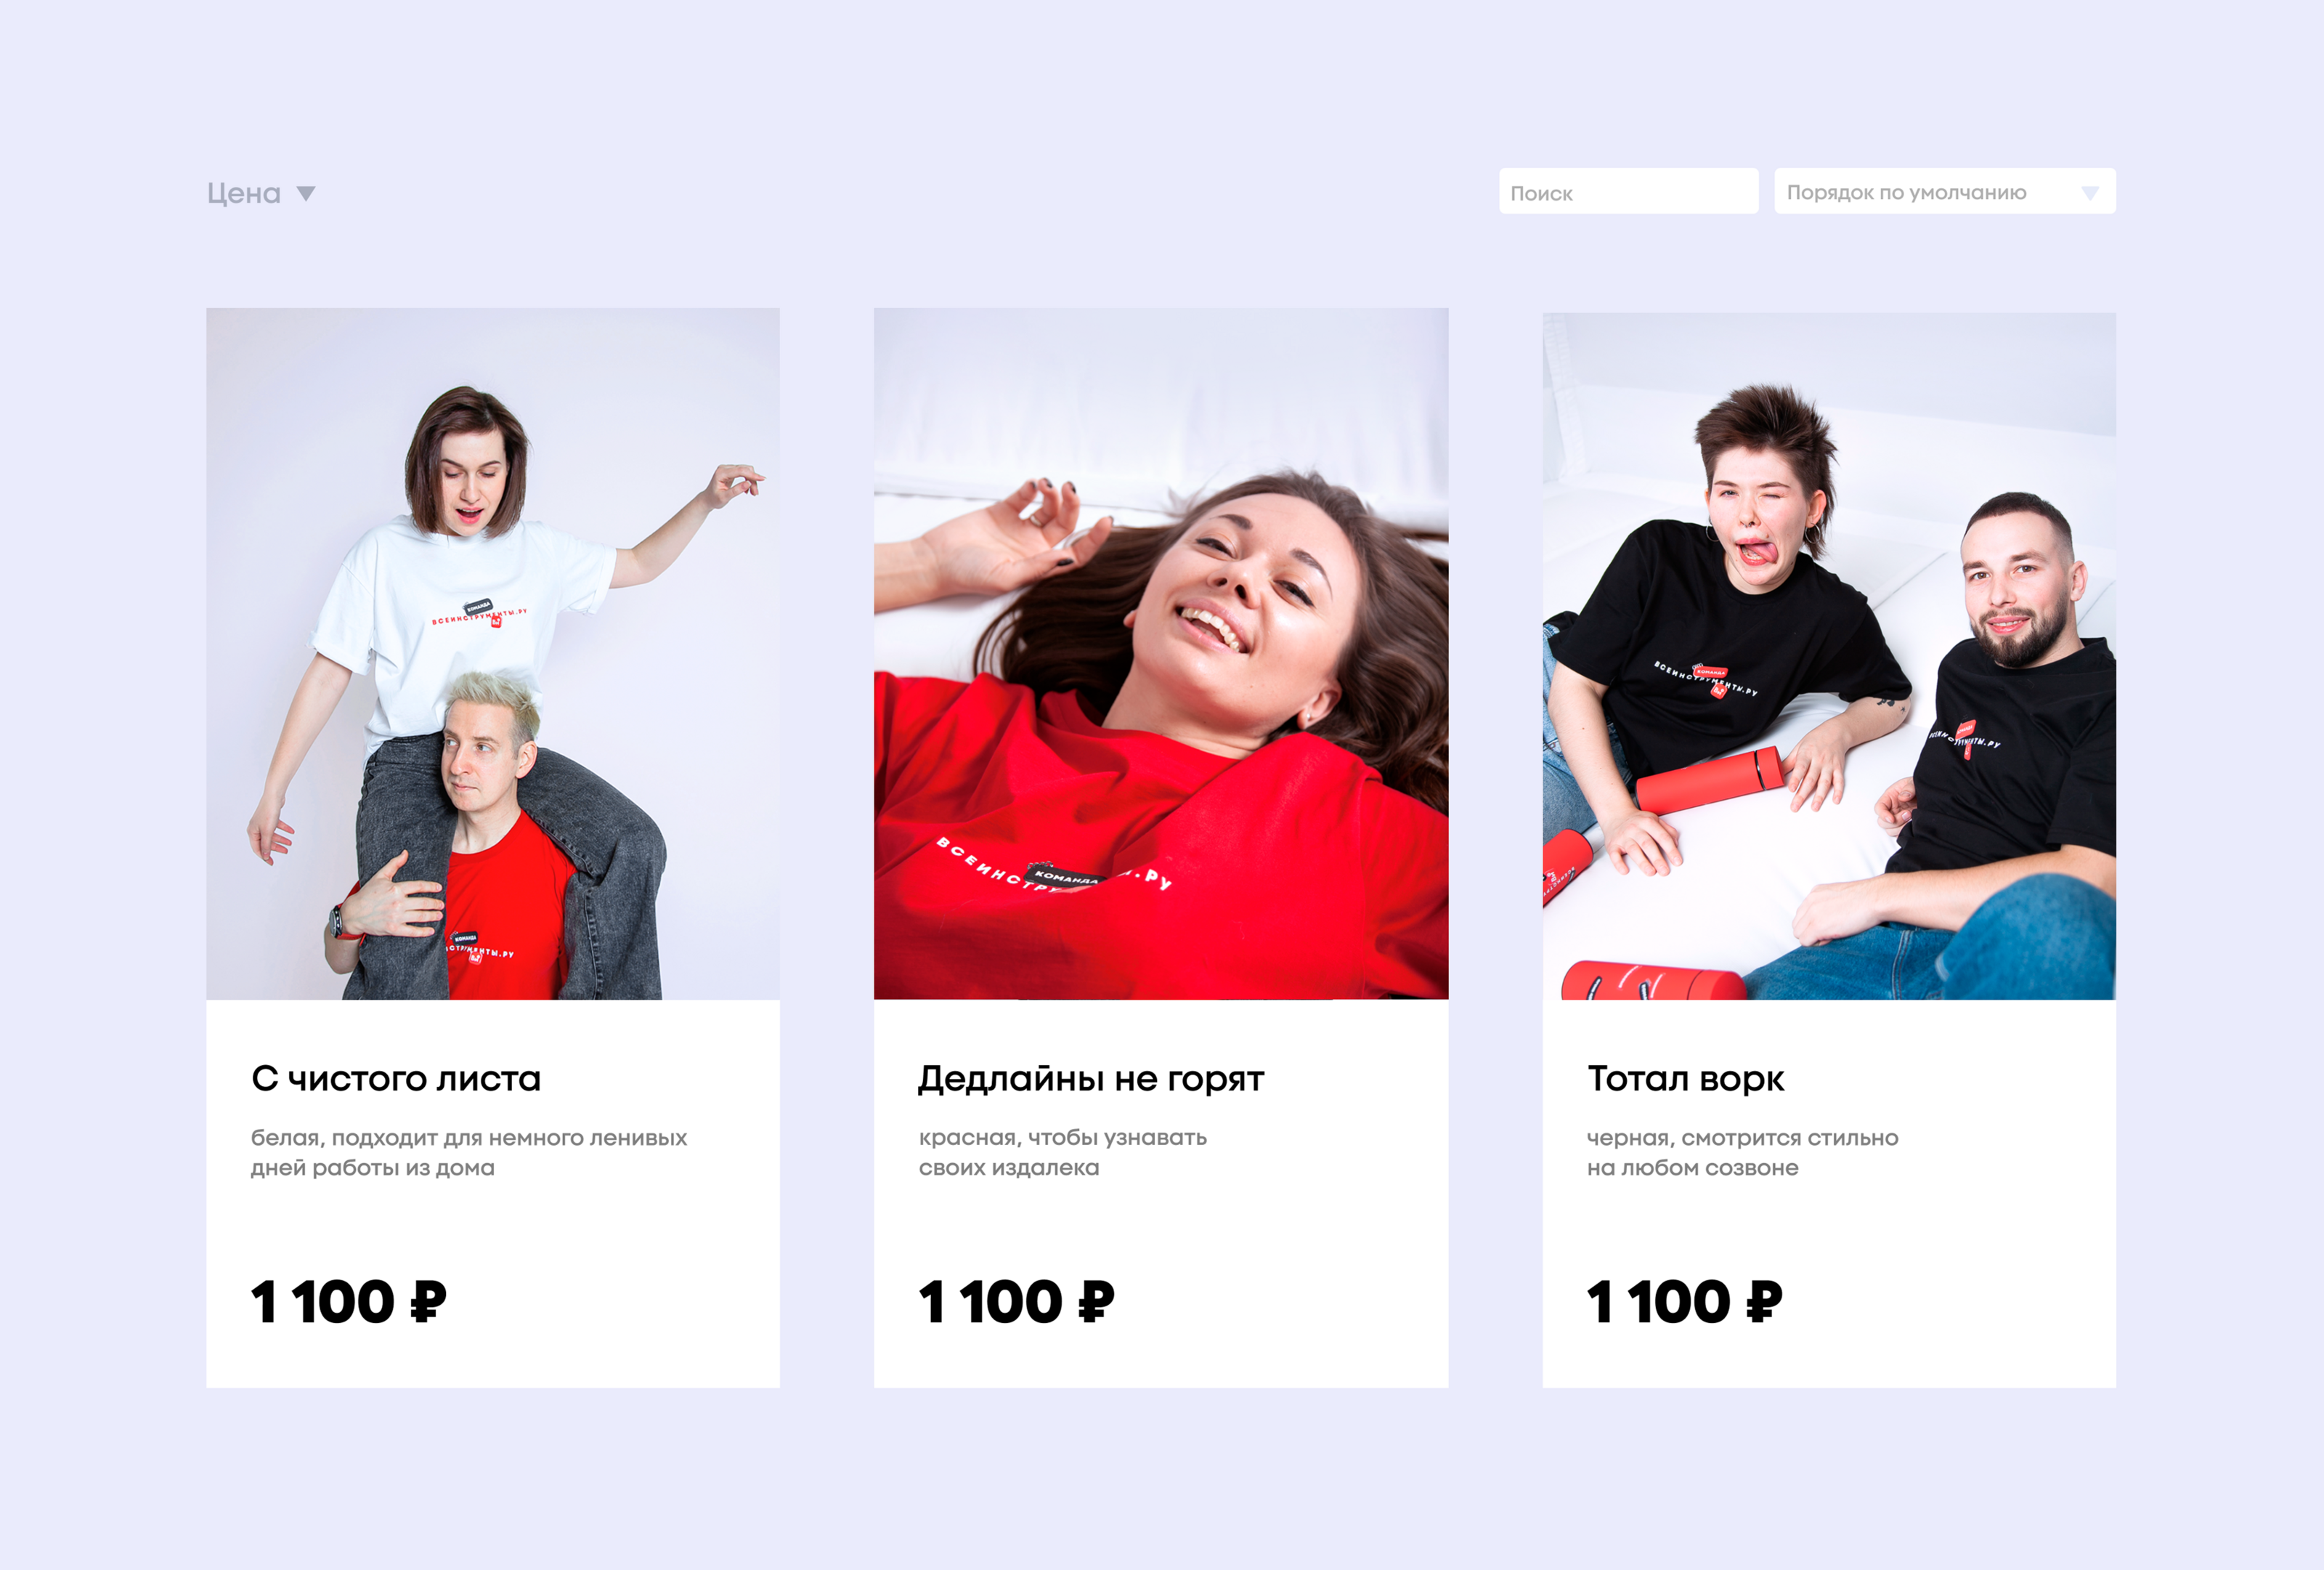
Task: Open the Цена price filter label
Action: [244, 193]
